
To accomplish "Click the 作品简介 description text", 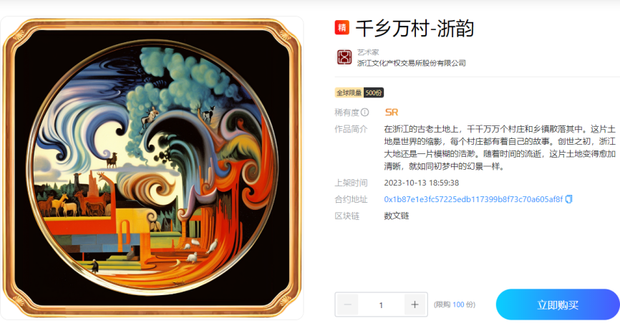I will pos(500,148).
